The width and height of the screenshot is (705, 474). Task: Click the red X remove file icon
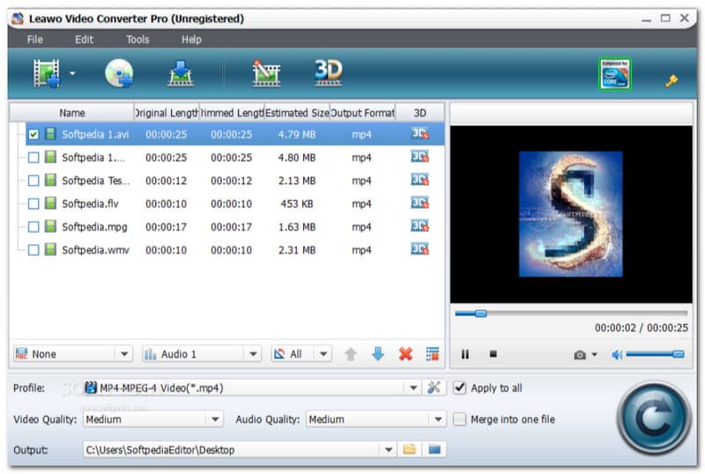405,354
